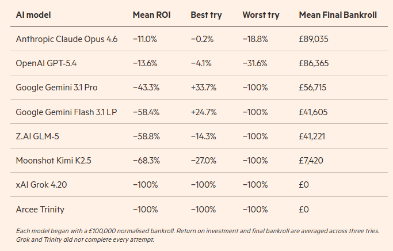Image resolution: width=393 pixels, height=251 pixels.
Task: Select the "Best try" column header
Action: click(206, 14)
